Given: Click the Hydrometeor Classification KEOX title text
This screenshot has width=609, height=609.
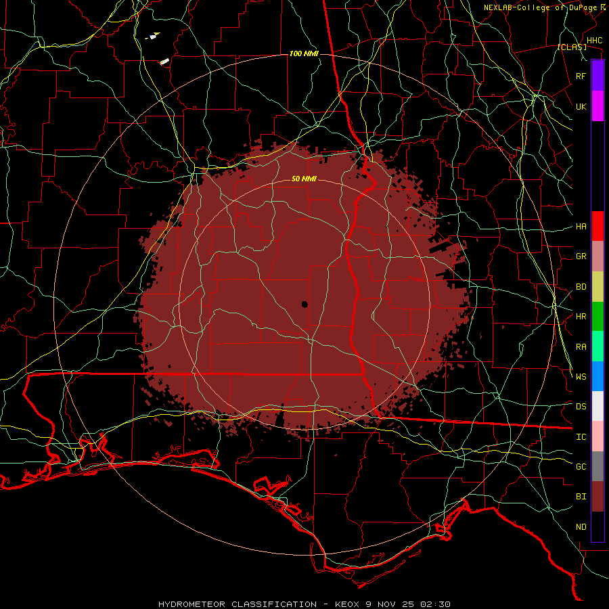Looking at the screenshot, I should click(304, 604).
